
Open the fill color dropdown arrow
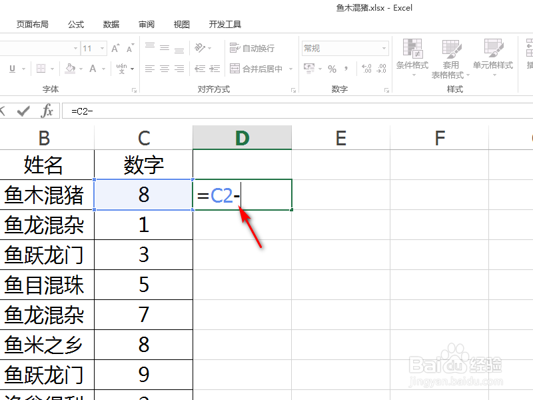(81, 69)
